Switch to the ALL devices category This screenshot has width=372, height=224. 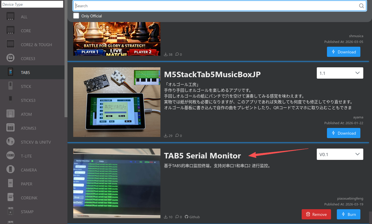10,17
